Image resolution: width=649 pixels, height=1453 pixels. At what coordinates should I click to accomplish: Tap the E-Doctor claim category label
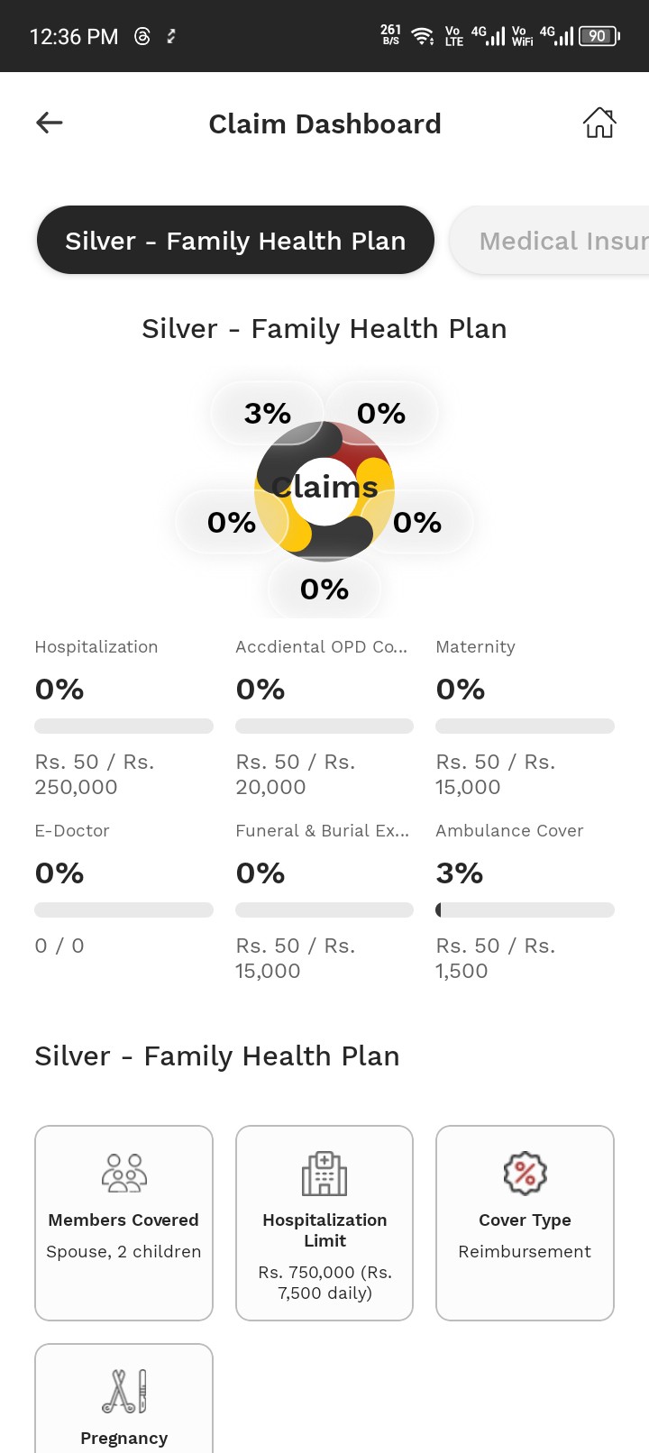click(x=72, y=831)
